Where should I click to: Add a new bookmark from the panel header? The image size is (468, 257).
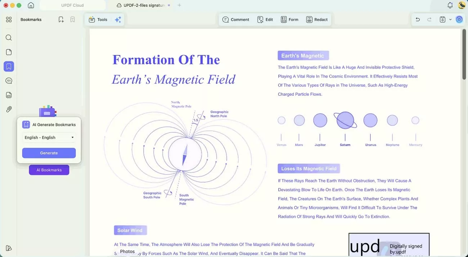pos(61,19)
